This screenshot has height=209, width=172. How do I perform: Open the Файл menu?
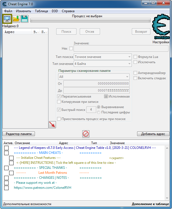[8, 11]
